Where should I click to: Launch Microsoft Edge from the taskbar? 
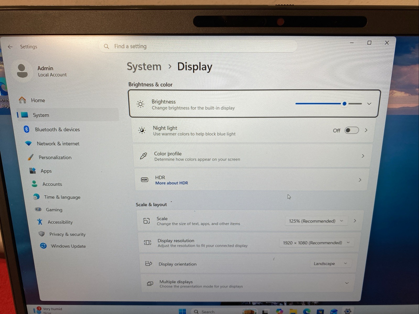pyautogui.click(x=307, y=311)
